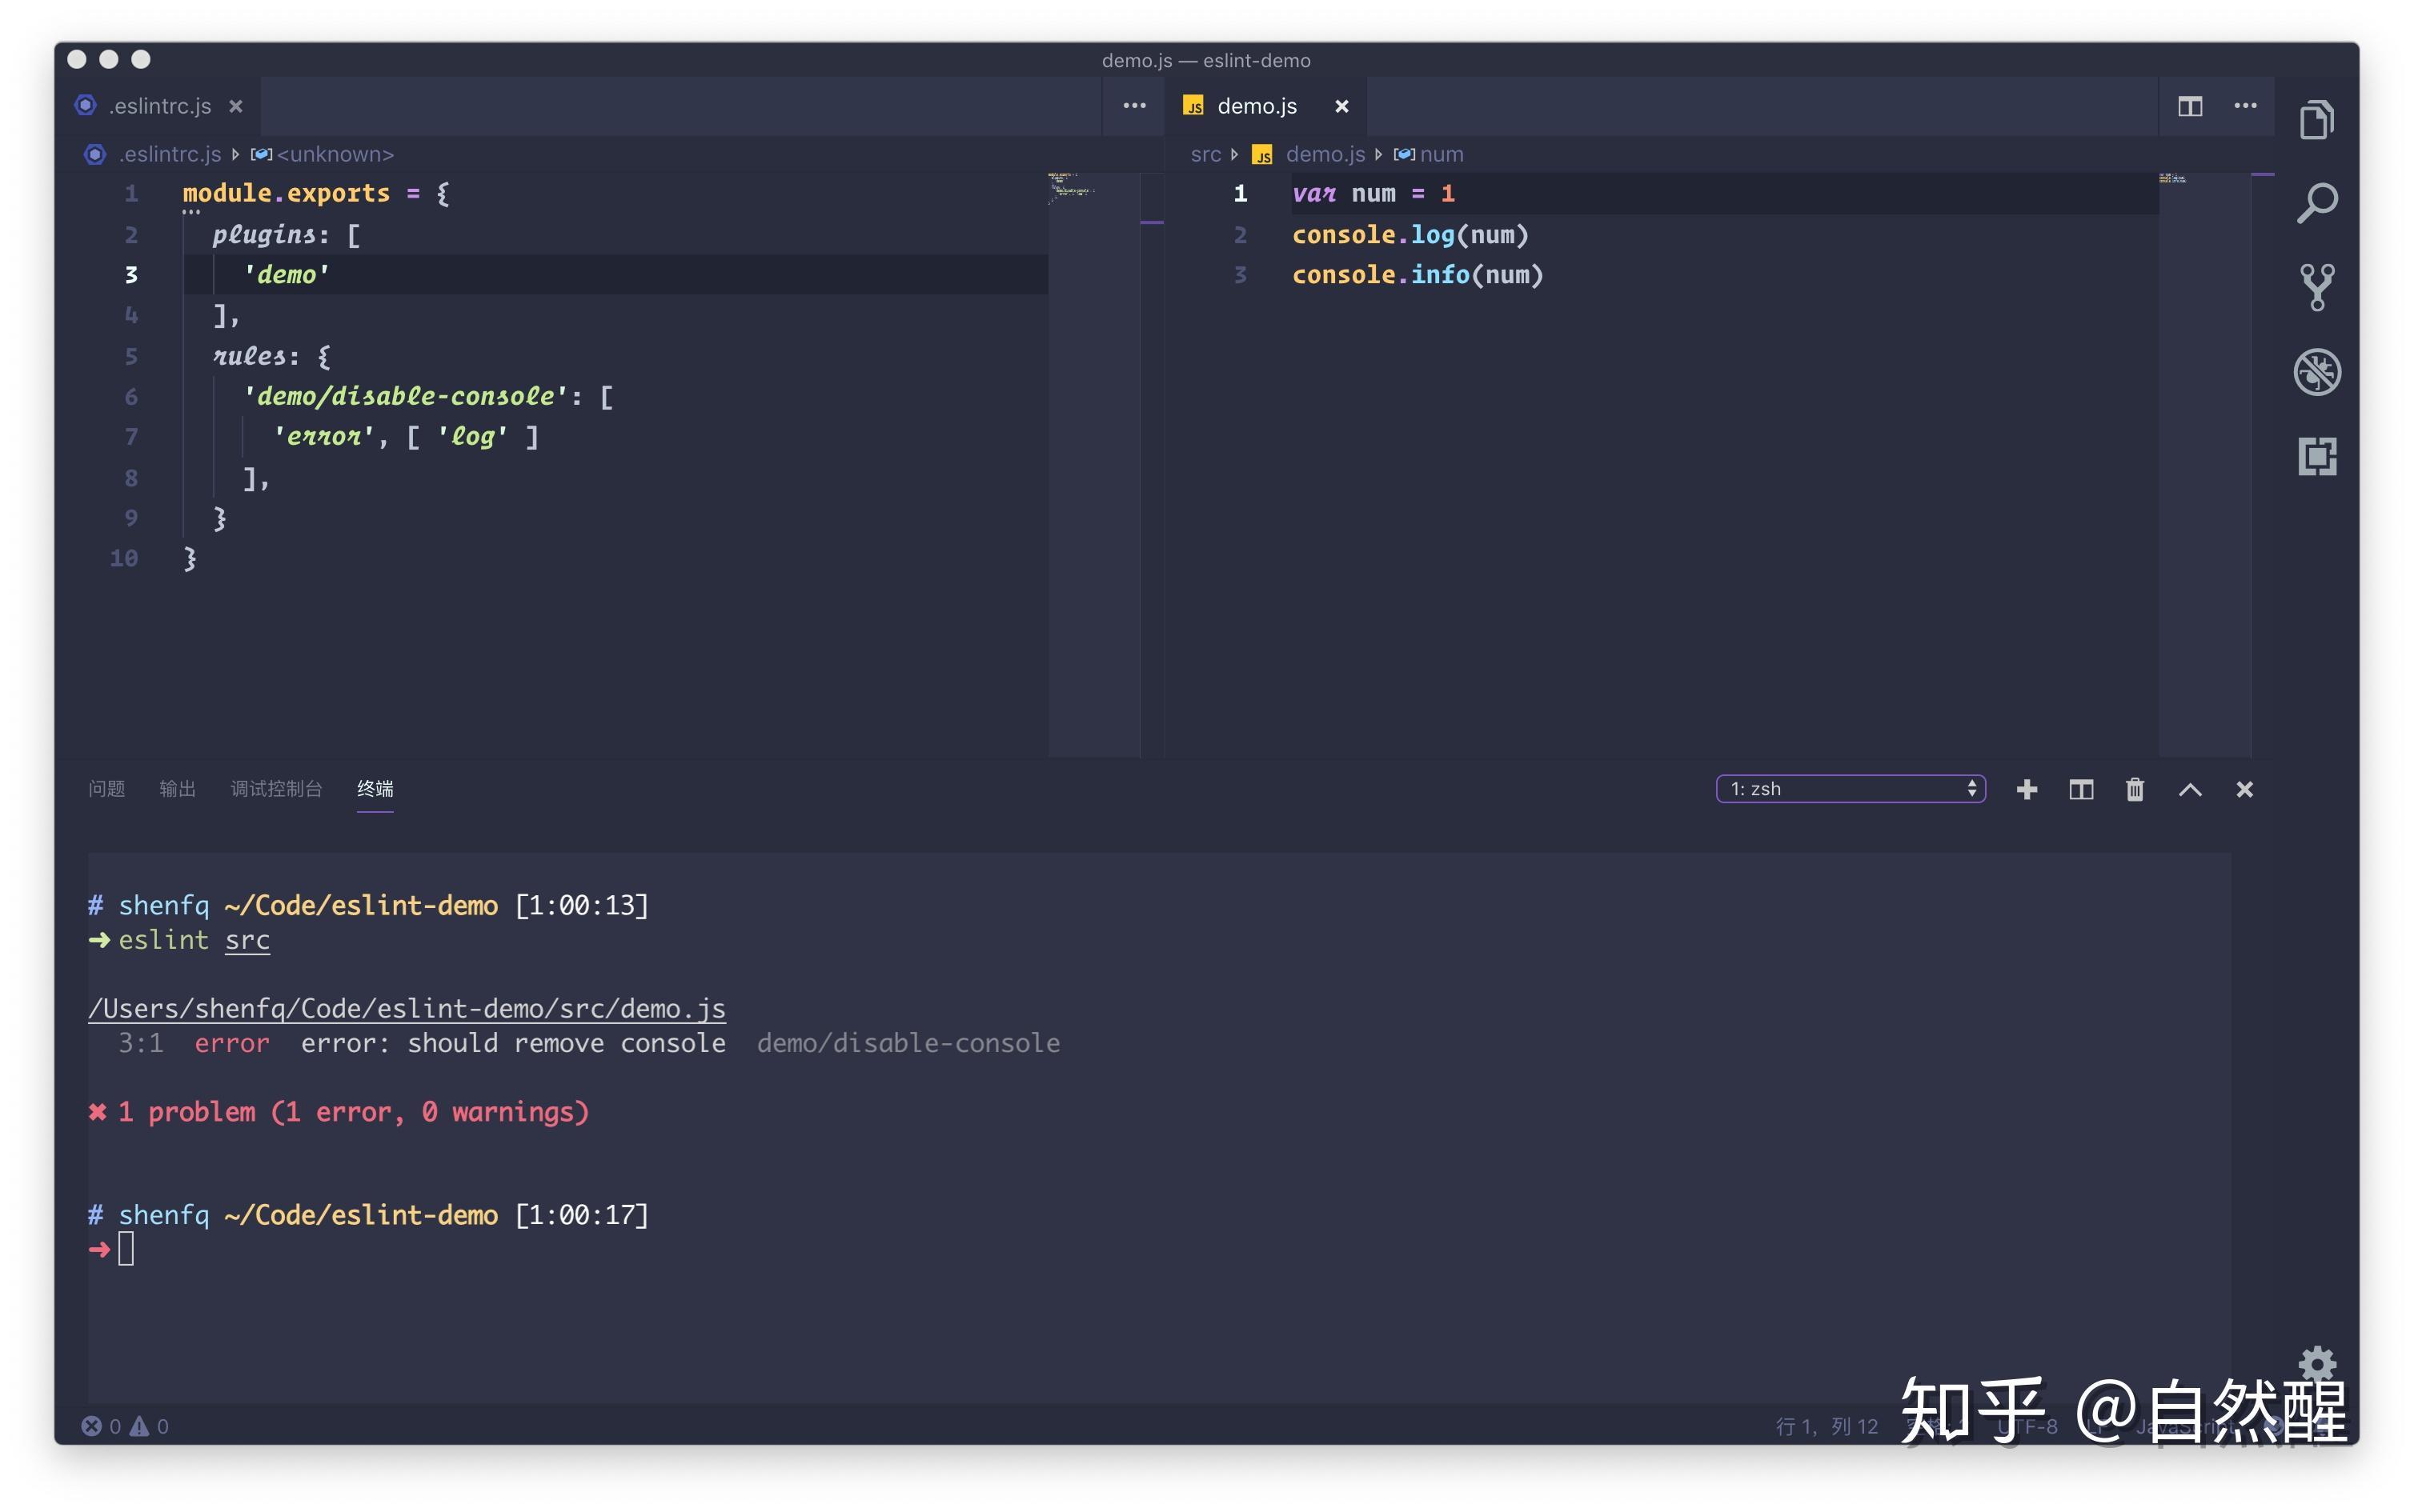Open the Search magnifier in activity bar
The height and width of the screenshot is (1512, 2414).
[x=2316, y=203]
